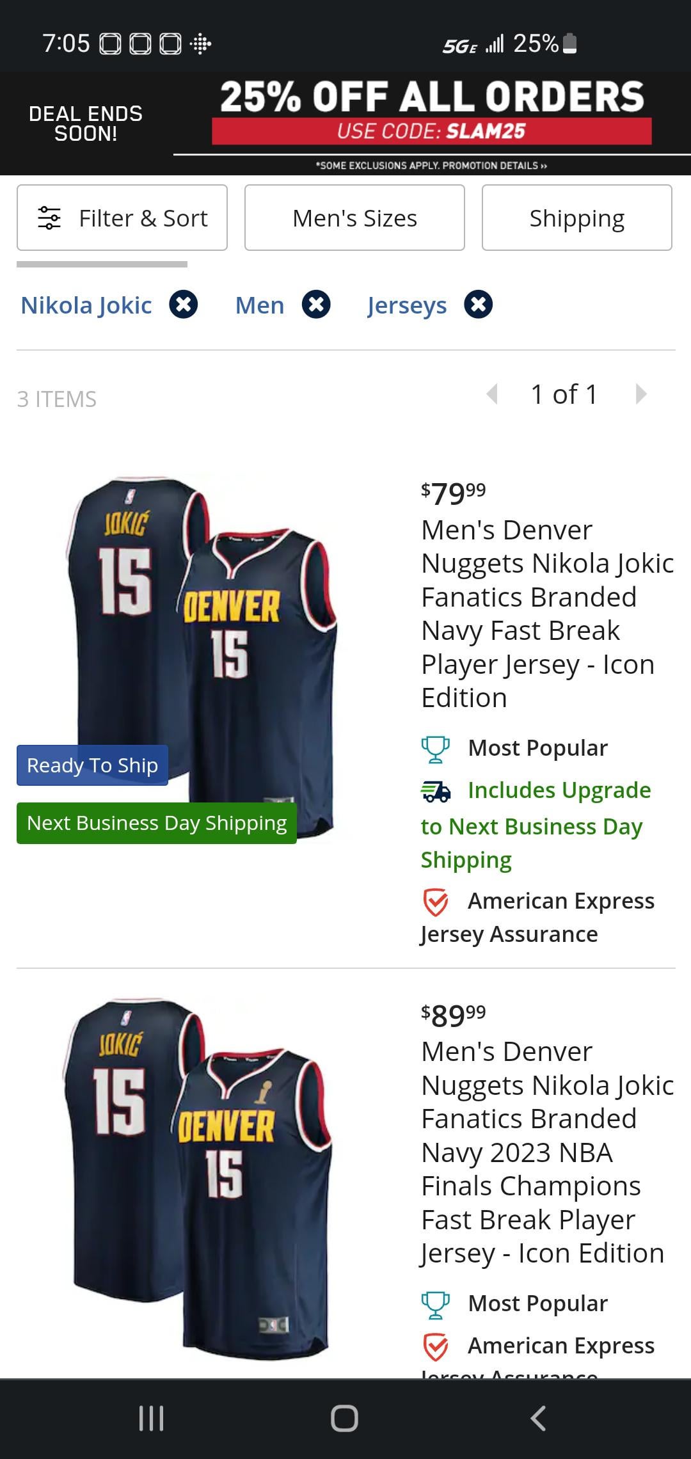Expand the Shipping filter
The image size is (691, 1459).
pos(576,218)
